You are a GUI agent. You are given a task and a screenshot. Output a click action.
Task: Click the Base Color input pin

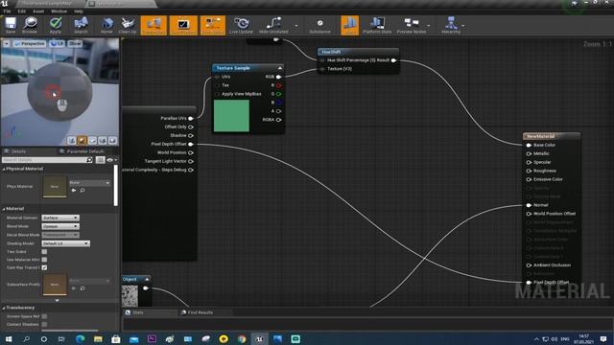[x=529, y=145]
